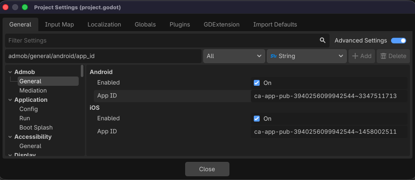This screenshot has width=415, height=180.
Task: Click the Android App ID property label
Action: point(107,96)
